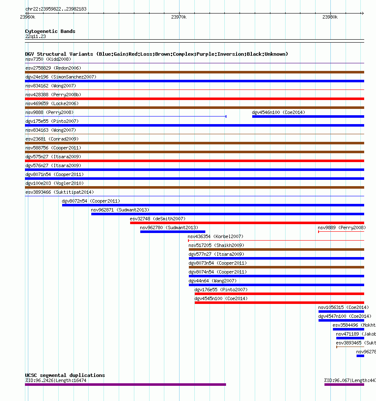The width and height of the screenshot is (376, 401).
Task: Open the nsv834163 (Wong2007) label
Action: pyautogui.click(x=51, y=130)
